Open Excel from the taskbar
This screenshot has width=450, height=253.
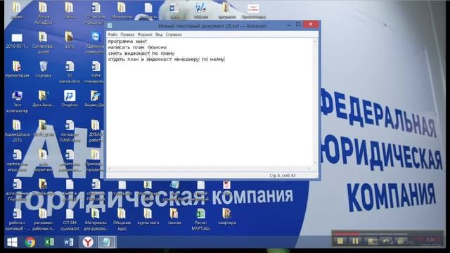click(x=49, y=242)
